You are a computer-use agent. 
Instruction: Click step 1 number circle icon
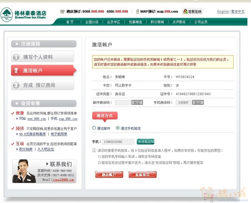[16, 57]
